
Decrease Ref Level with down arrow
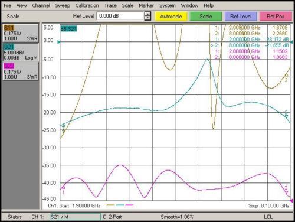147,18
